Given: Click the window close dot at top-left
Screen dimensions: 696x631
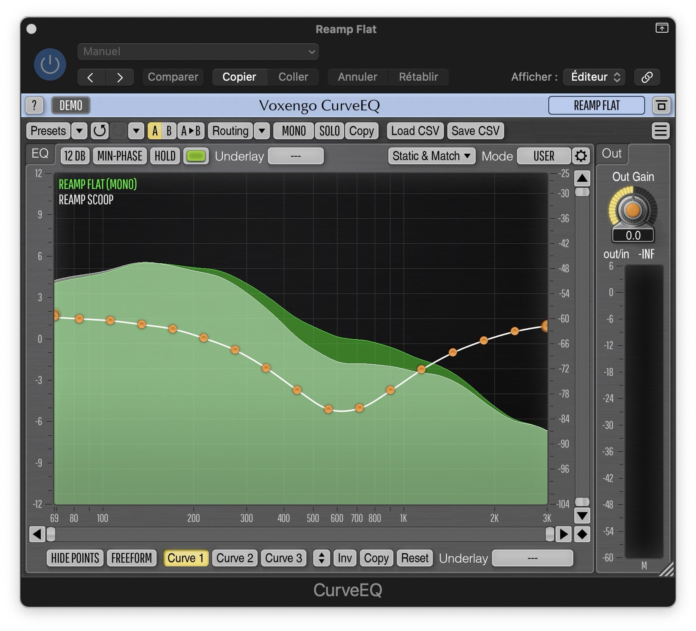Looking at the screenshot, I should pos(31,29).
